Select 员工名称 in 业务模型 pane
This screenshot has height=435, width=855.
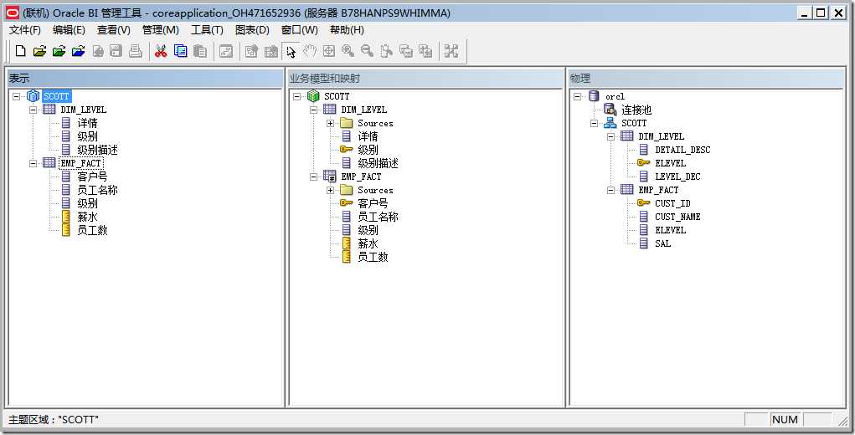pos(378,217)
